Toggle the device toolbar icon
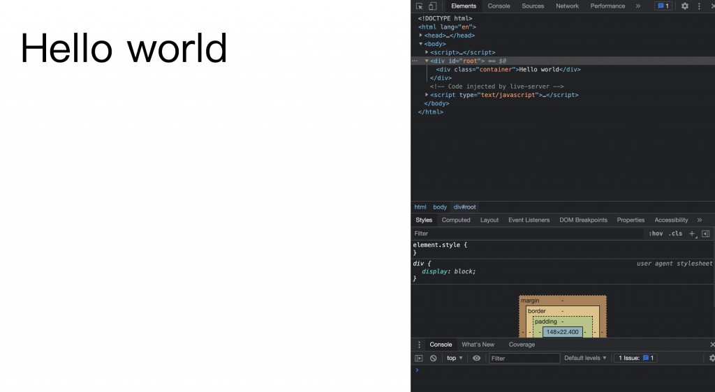Screen dimensions: 715x392 [433, 6]
